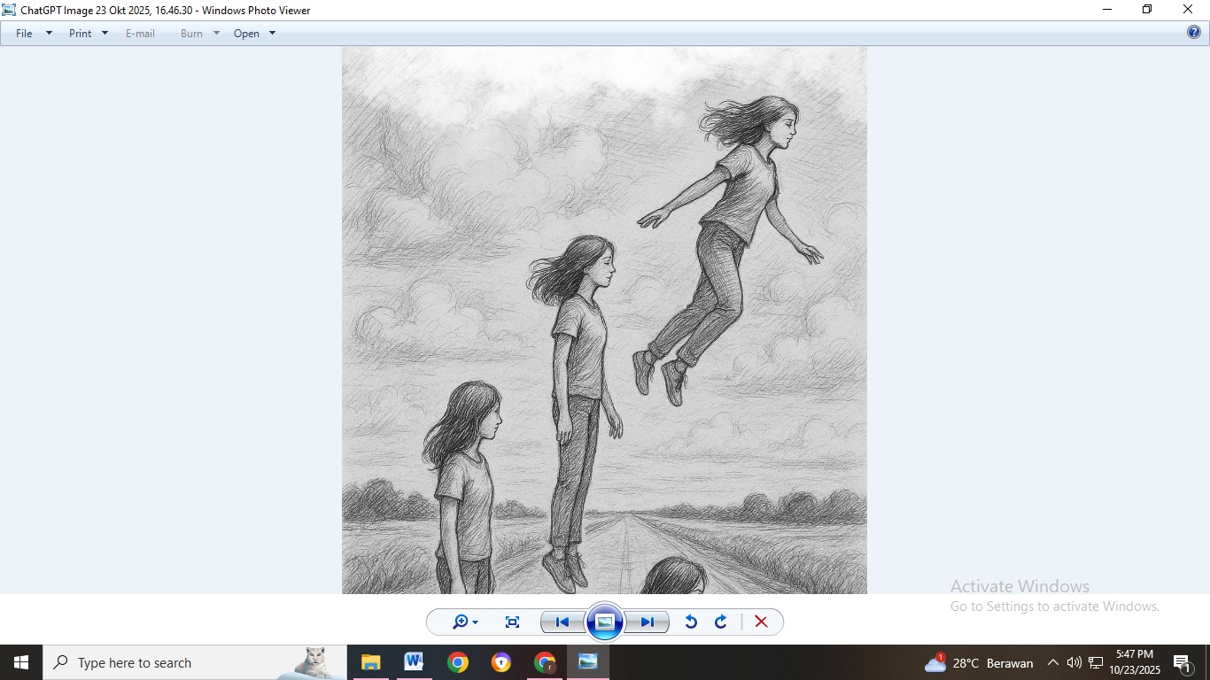Viewport: 1210px width, 680px height.
Task: Close the Photo Viewer window
Action: tap(1189, 10)
